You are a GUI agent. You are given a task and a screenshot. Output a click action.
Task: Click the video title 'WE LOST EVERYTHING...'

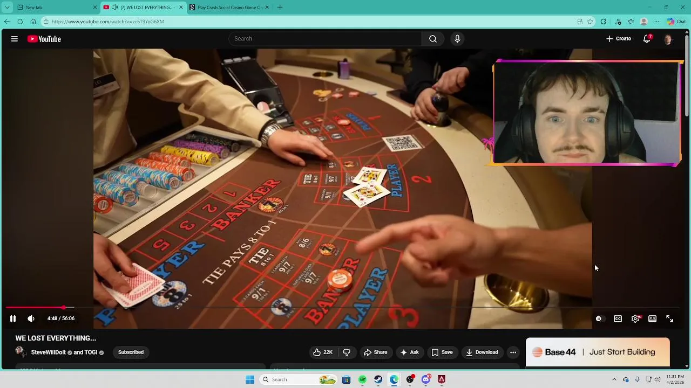tap(56, 338)
